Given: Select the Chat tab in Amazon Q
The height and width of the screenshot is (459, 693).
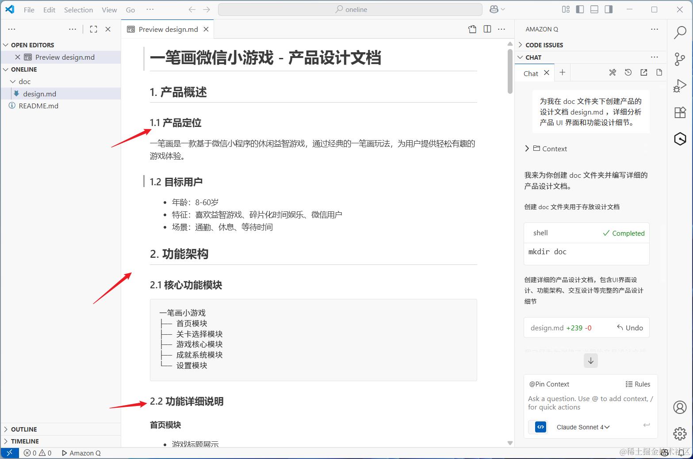Looking at the screenshot, I should click(531, 73).
